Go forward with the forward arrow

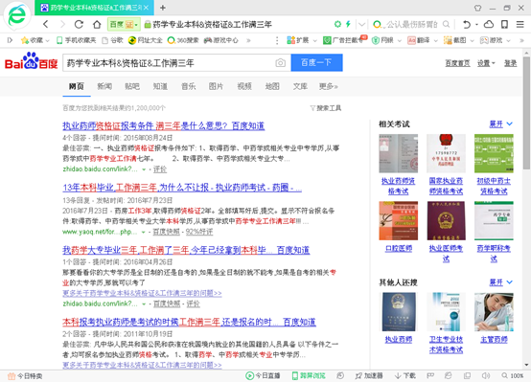62,24
